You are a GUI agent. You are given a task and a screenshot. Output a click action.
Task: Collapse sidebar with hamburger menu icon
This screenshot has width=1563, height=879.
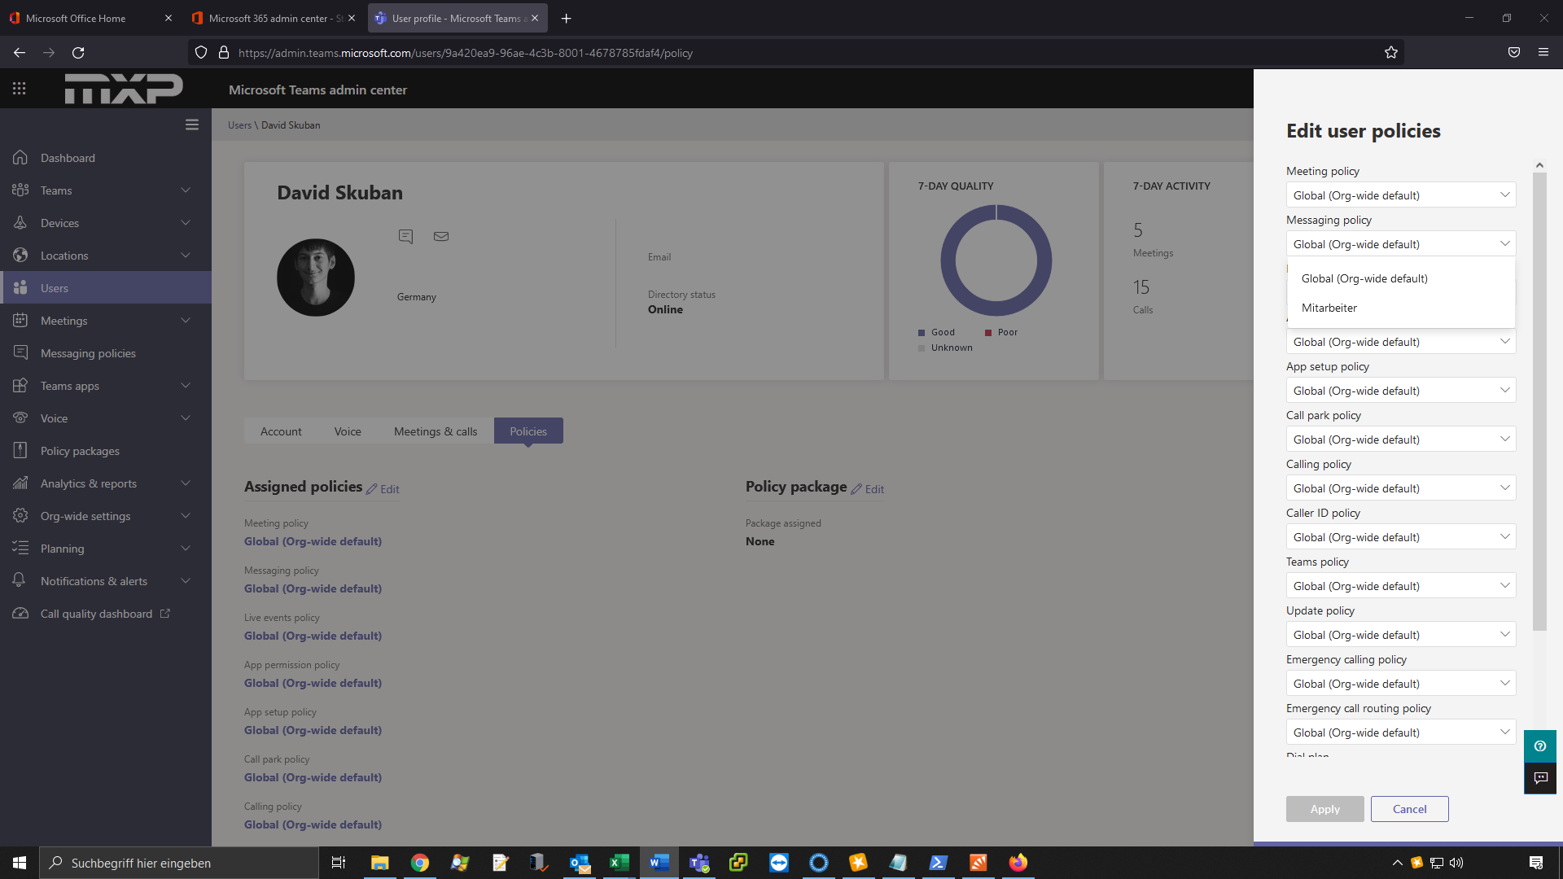(x=192, y=125)
